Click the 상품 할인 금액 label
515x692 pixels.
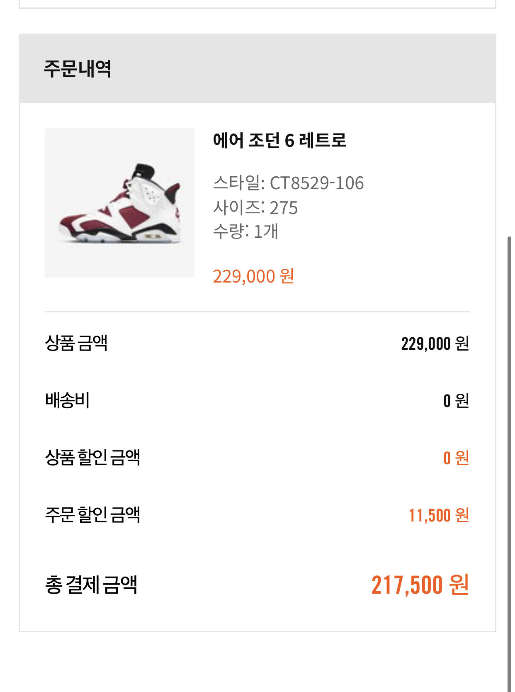pyautogui.click(x=92, y=458)
